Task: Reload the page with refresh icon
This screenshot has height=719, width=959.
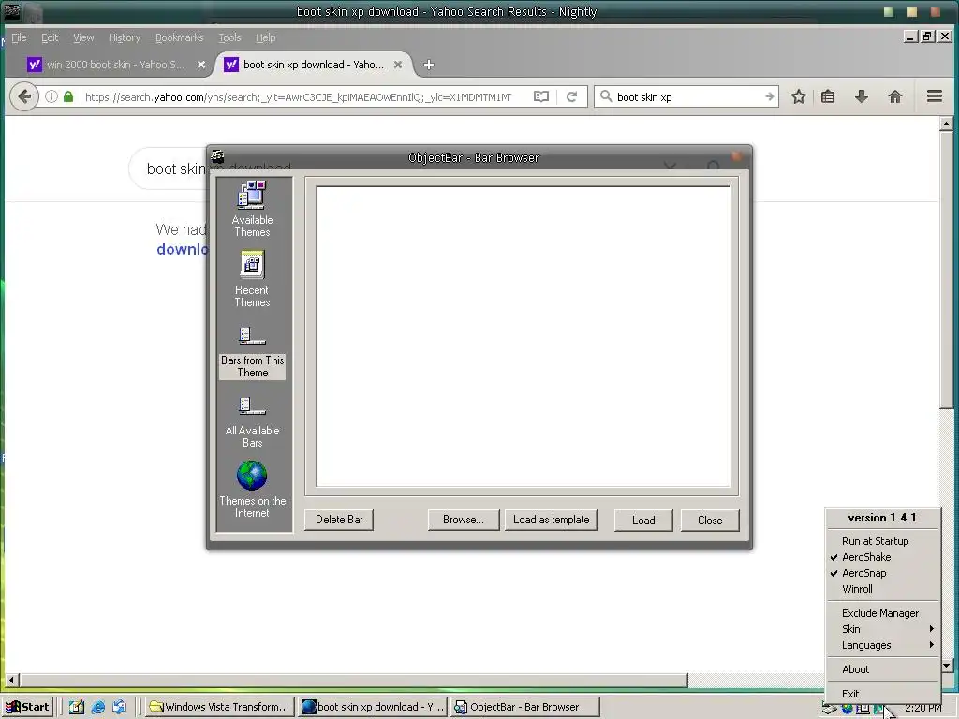Action: coord(572,96)
